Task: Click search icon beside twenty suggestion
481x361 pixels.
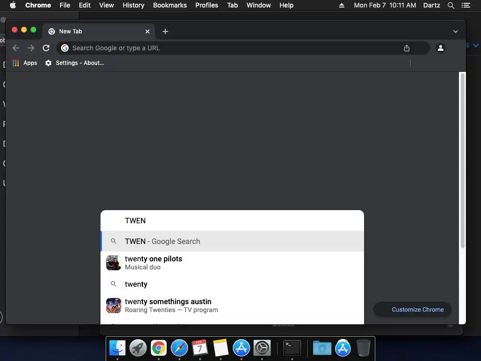Action: 114,284
